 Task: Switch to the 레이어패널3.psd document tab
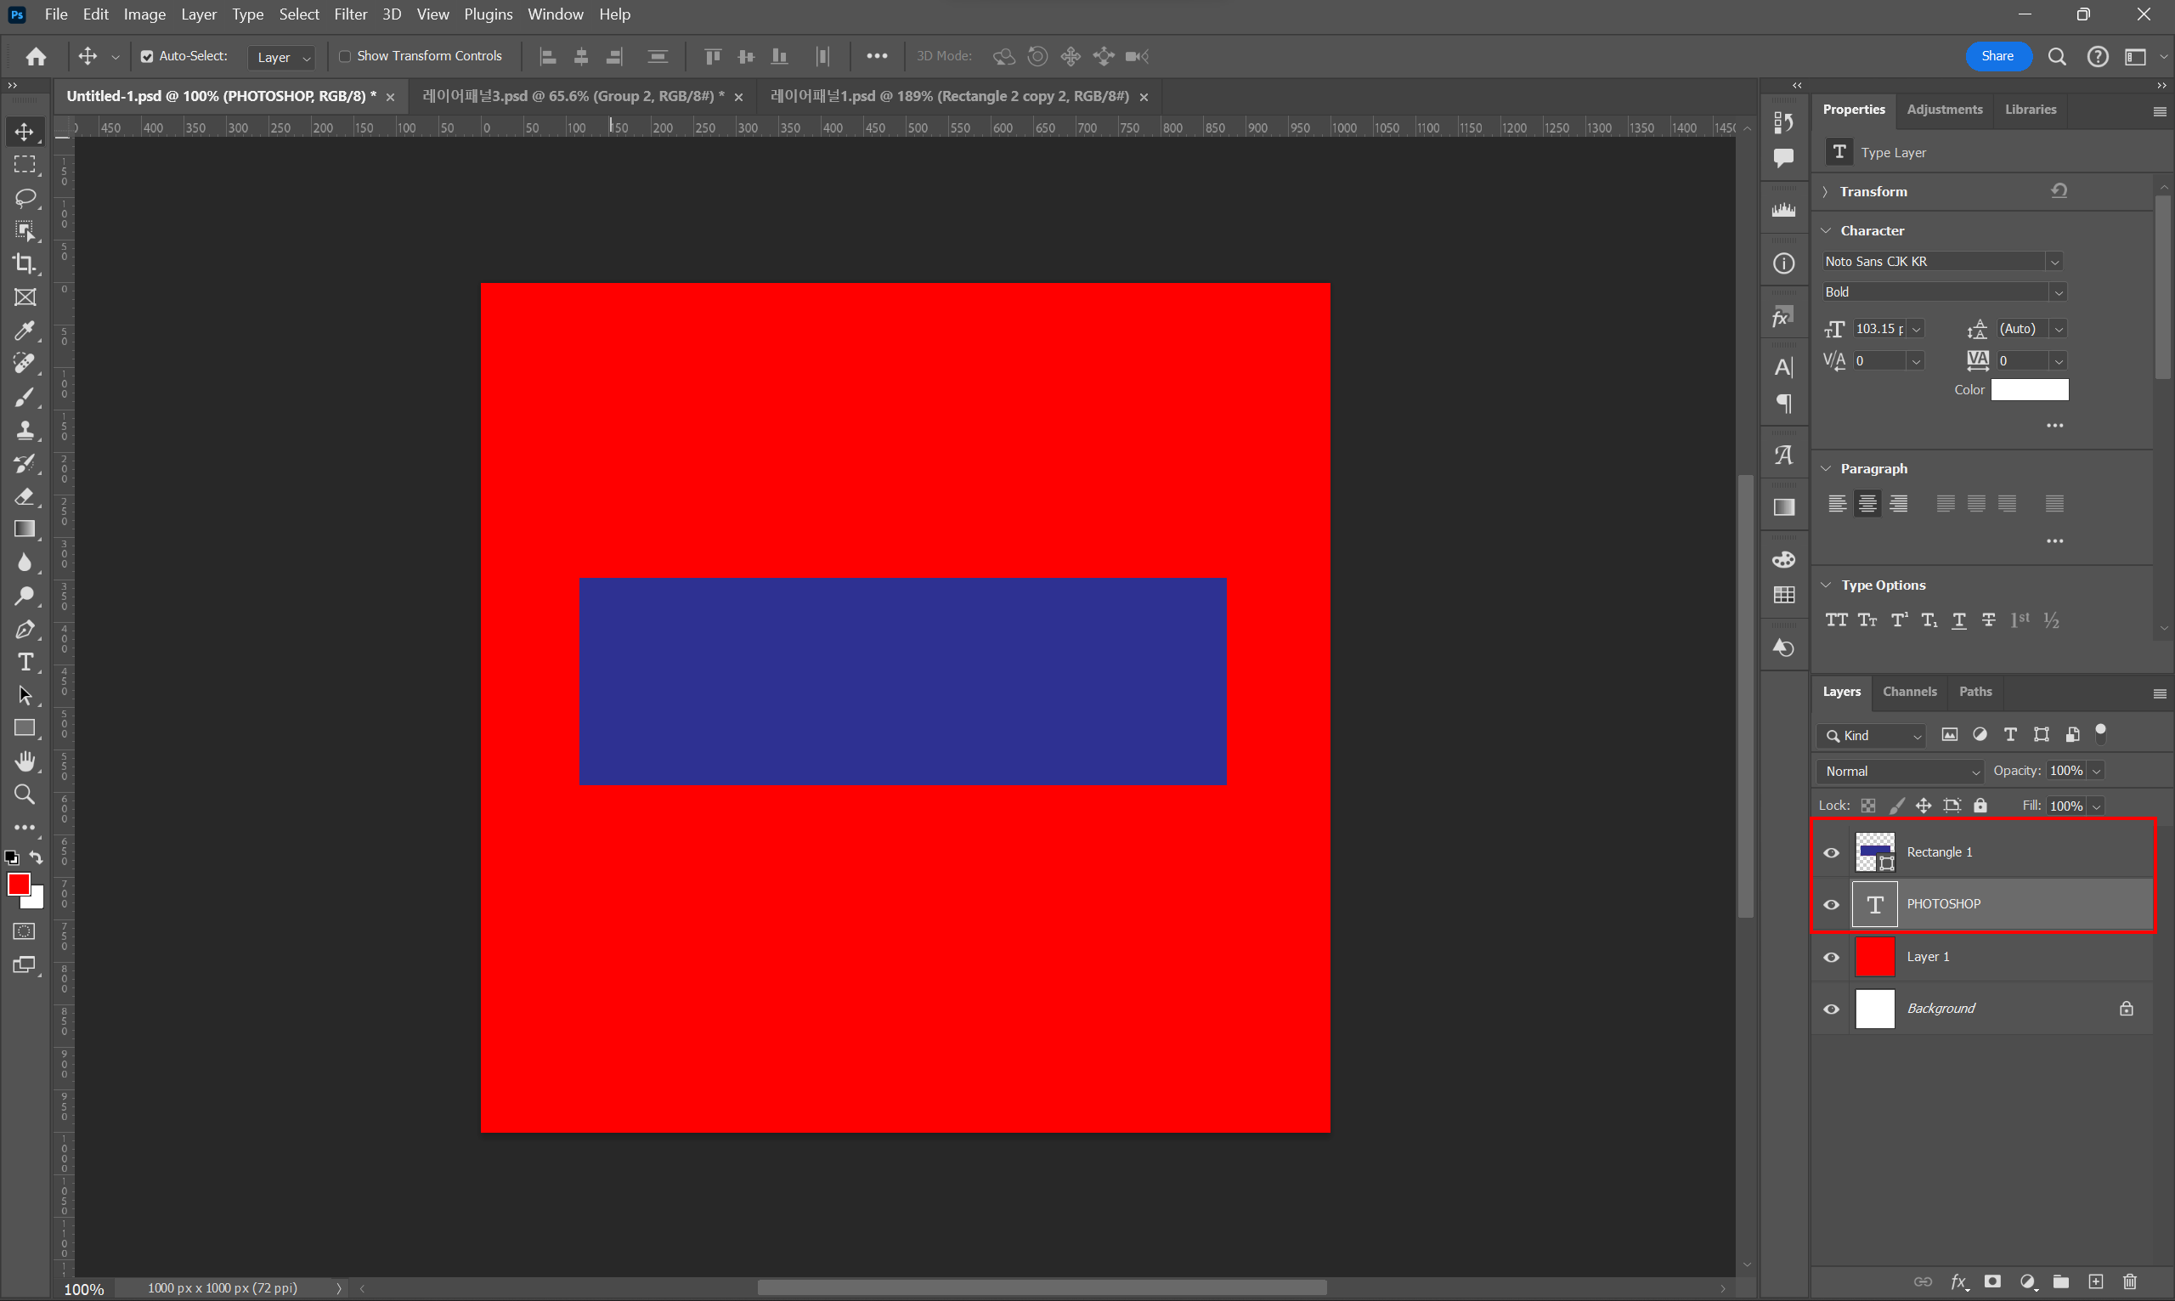pyautogui.click(x=573, y=95)
